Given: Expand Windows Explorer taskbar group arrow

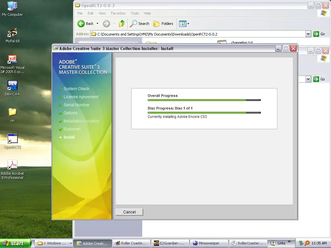Looking at the screenshot, I should pos(71,243).
